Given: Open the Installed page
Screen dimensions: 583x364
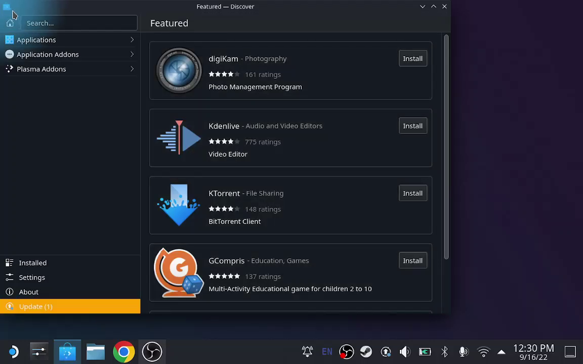Looking at the screenshot, I should tap(70, 262).
